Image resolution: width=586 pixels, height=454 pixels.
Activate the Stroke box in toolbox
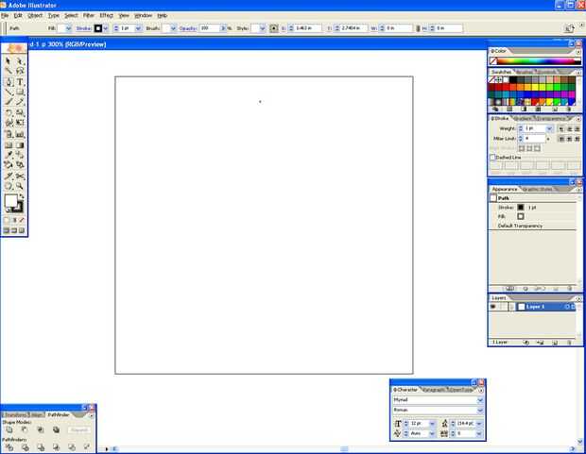click(x=18, y=208)
